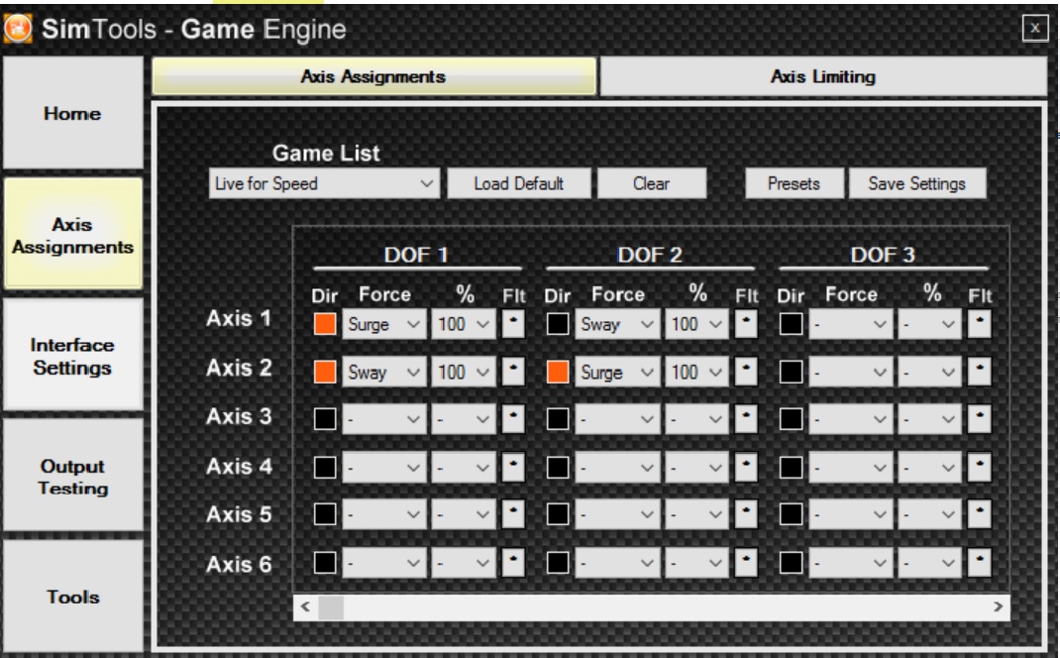1060x658 pixels.
Task: Toggle Axis 5 DOF 1 direction box
Action: coord(325,514)
